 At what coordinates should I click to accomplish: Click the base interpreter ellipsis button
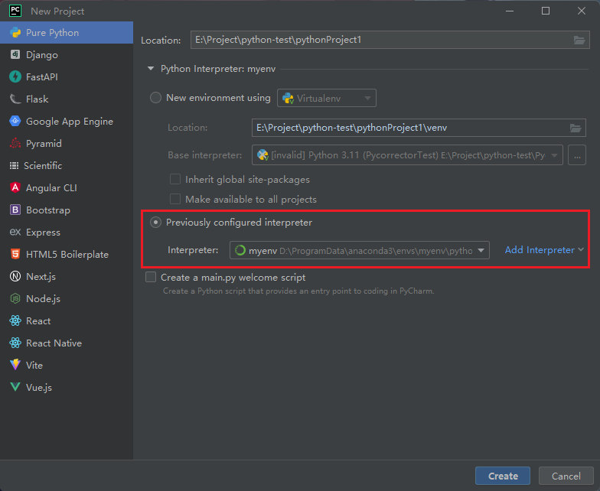click(577, 155)
